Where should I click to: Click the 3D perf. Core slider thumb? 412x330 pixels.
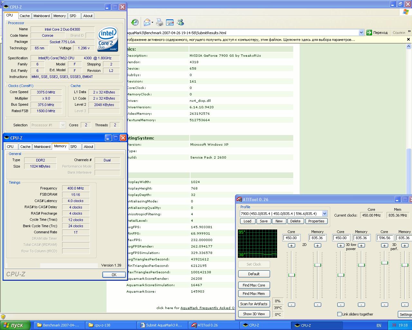coord(385,263)
